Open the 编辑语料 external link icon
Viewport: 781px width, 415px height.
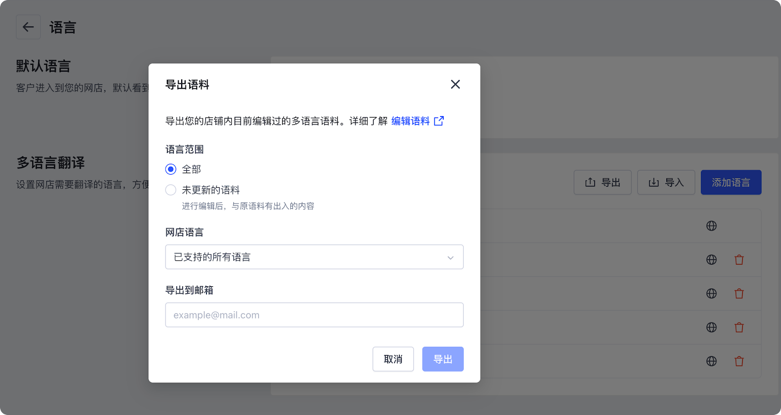coord(439,121)
